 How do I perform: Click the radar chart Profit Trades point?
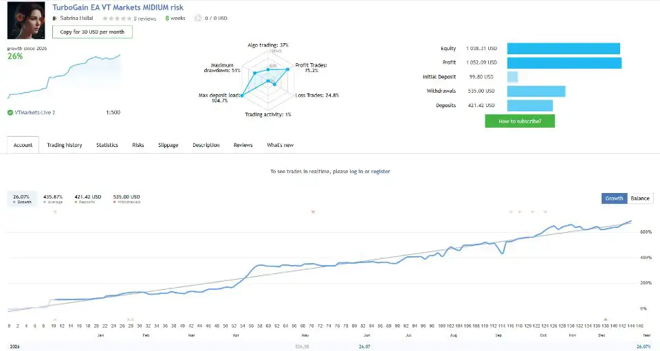288,69
